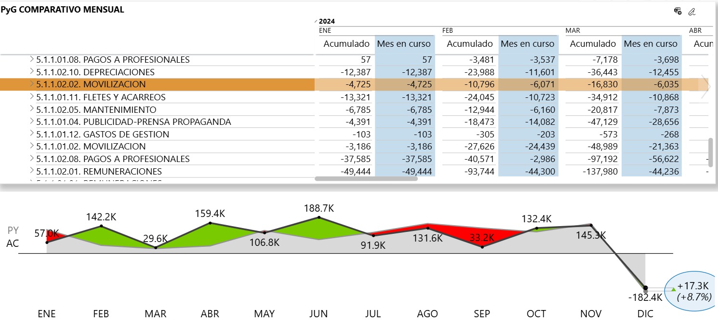Expand the 5.1.1.02.10 DEPRECIACIONES row

tap(32, 72)
